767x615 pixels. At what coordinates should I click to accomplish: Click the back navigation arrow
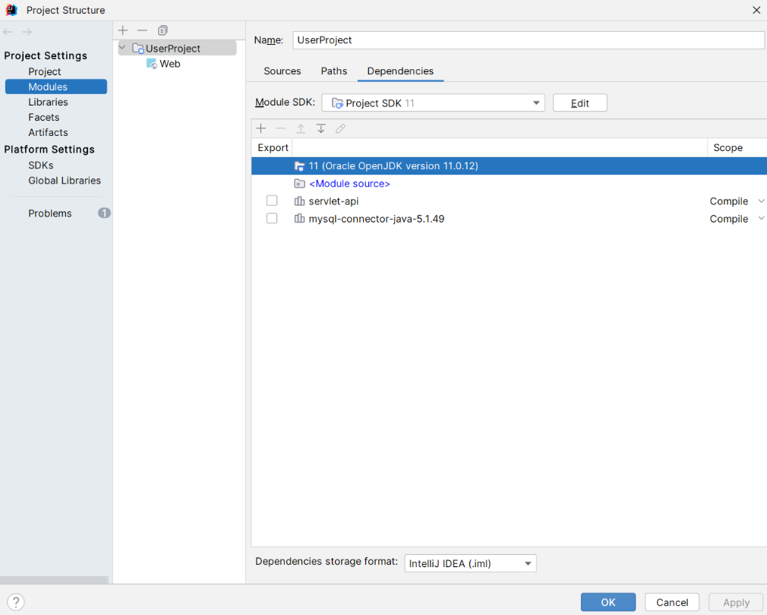tap(8, 32)
